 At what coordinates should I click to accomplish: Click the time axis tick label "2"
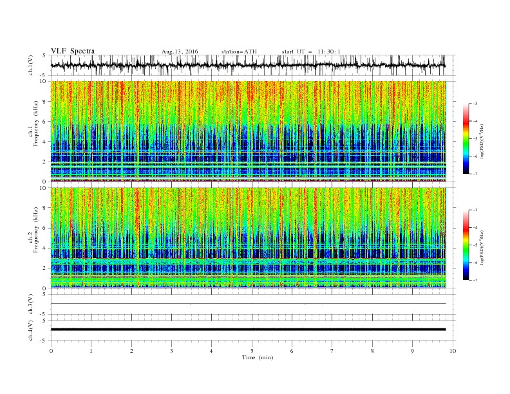tap(131, 351)
